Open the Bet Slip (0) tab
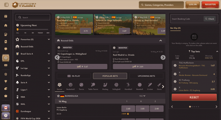The image size is (221, 120). (x=175, y=28)
